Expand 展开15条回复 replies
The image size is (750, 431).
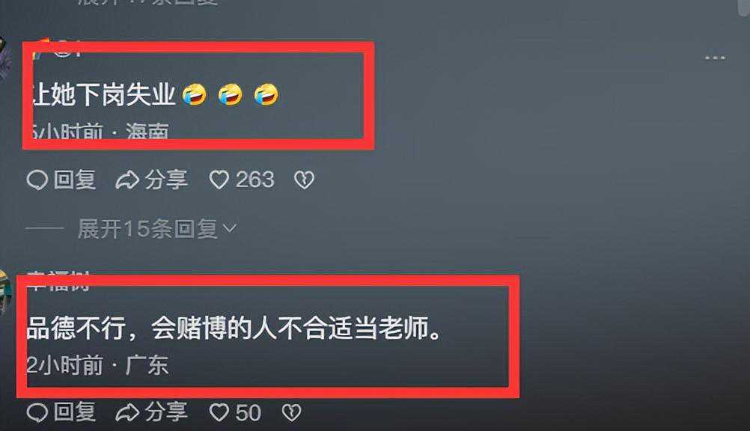coord(157,229)
